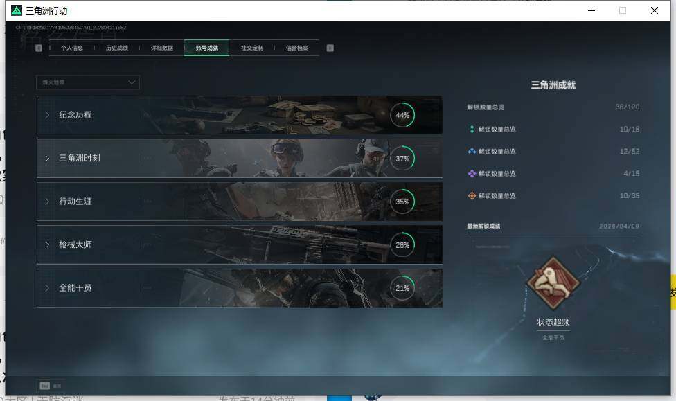
Task: Click the 35% progress ring on 行动生涯
Action: 402,202
